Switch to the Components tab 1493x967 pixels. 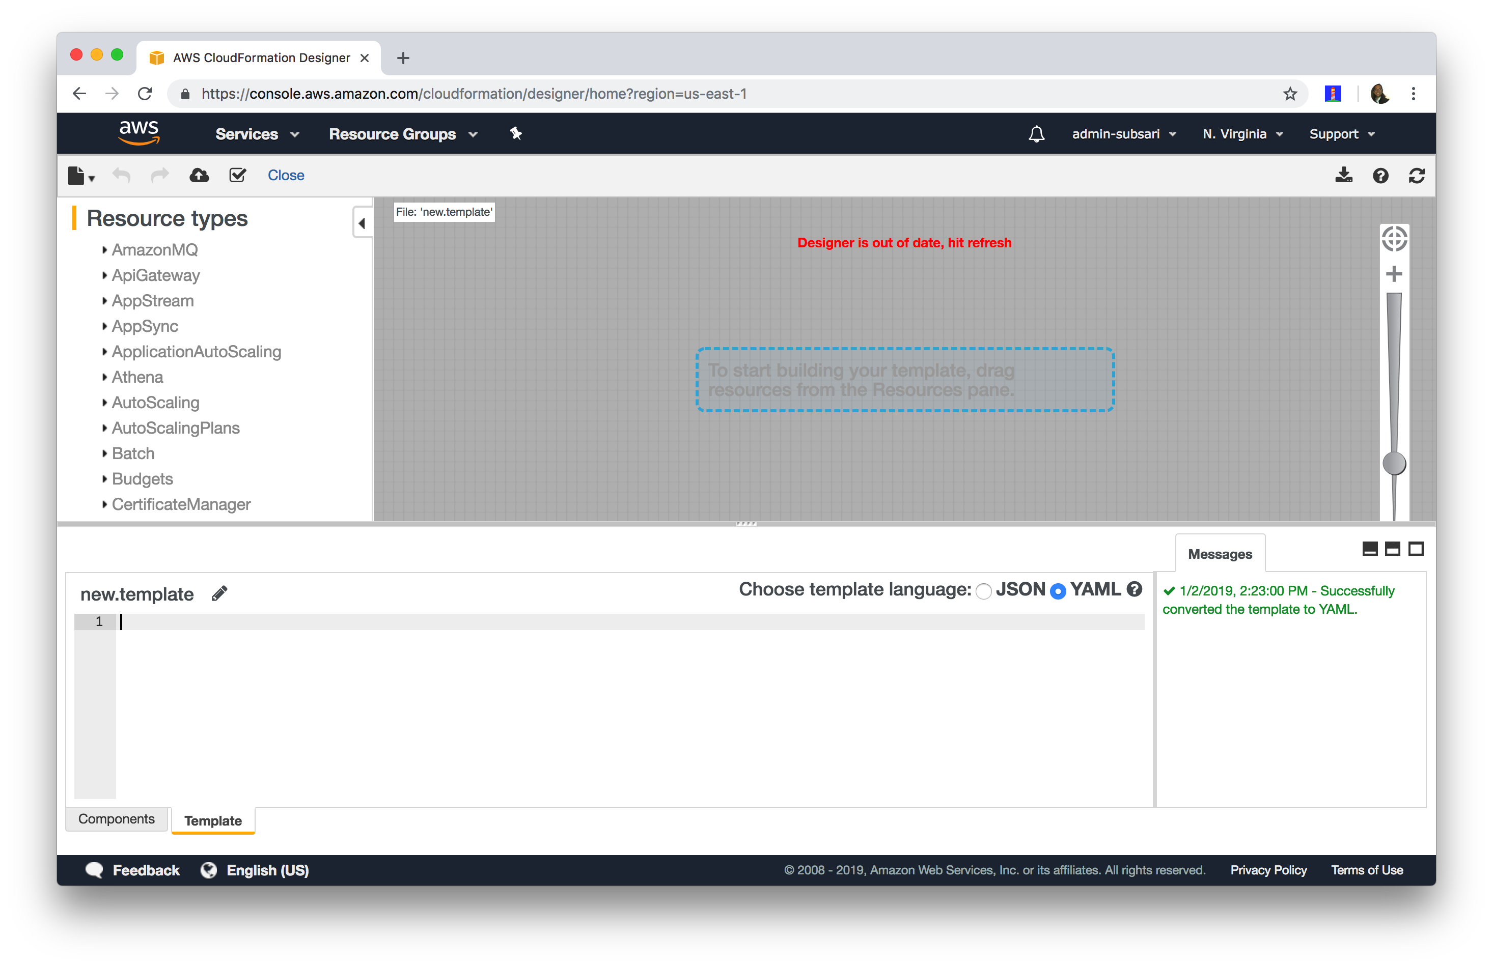118,819
